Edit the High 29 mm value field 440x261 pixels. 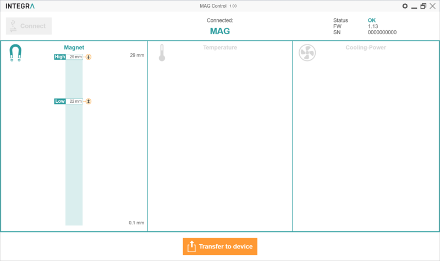[x=74, y=57]
